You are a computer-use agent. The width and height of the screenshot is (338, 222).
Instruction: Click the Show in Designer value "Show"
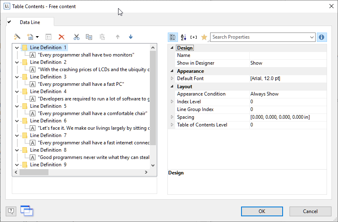(256, 63)
